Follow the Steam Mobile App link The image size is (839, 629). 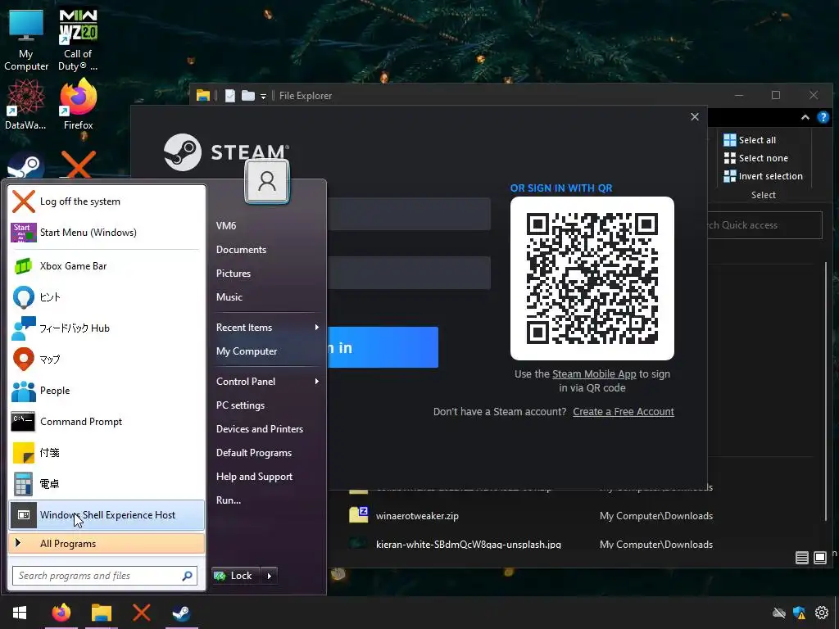click(x=594, y=373)
